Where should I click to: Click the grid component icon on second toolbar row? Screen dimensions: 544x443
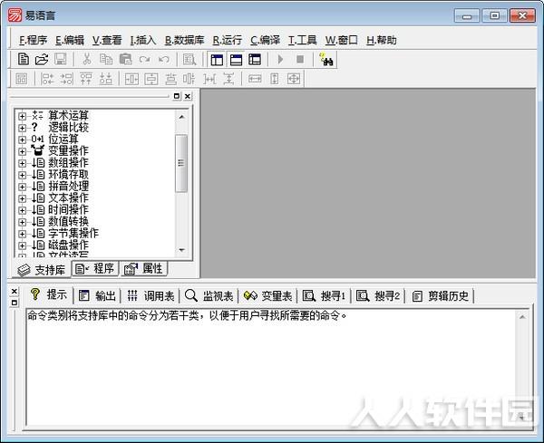22,79
